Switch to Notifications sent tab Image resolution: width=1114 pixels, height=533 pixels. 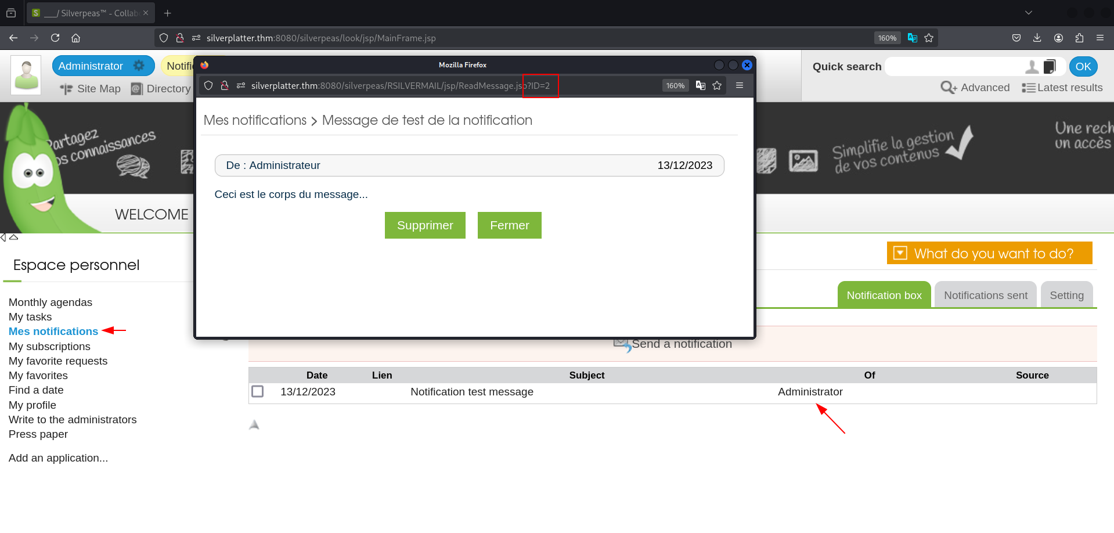tap(985, 295)
